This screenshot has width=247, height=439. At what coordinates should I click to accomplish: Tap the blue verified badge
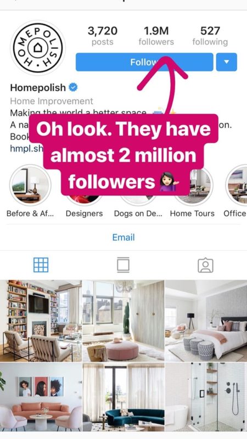[73, 88]
